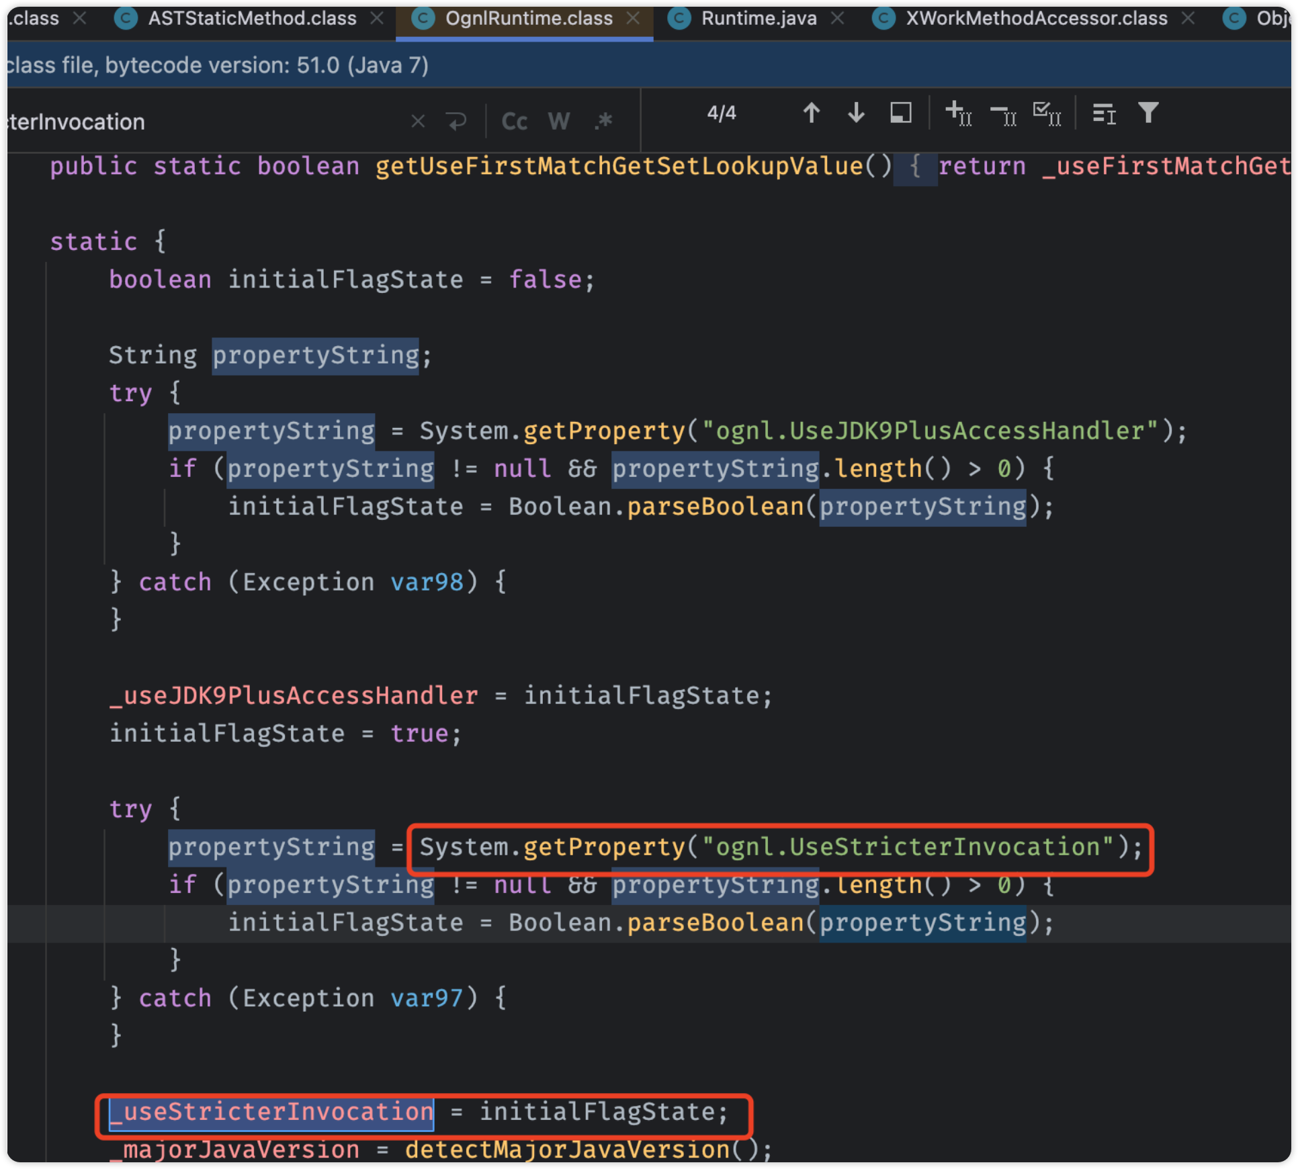
Task: Clear the search field text
Action: point(418,122)
